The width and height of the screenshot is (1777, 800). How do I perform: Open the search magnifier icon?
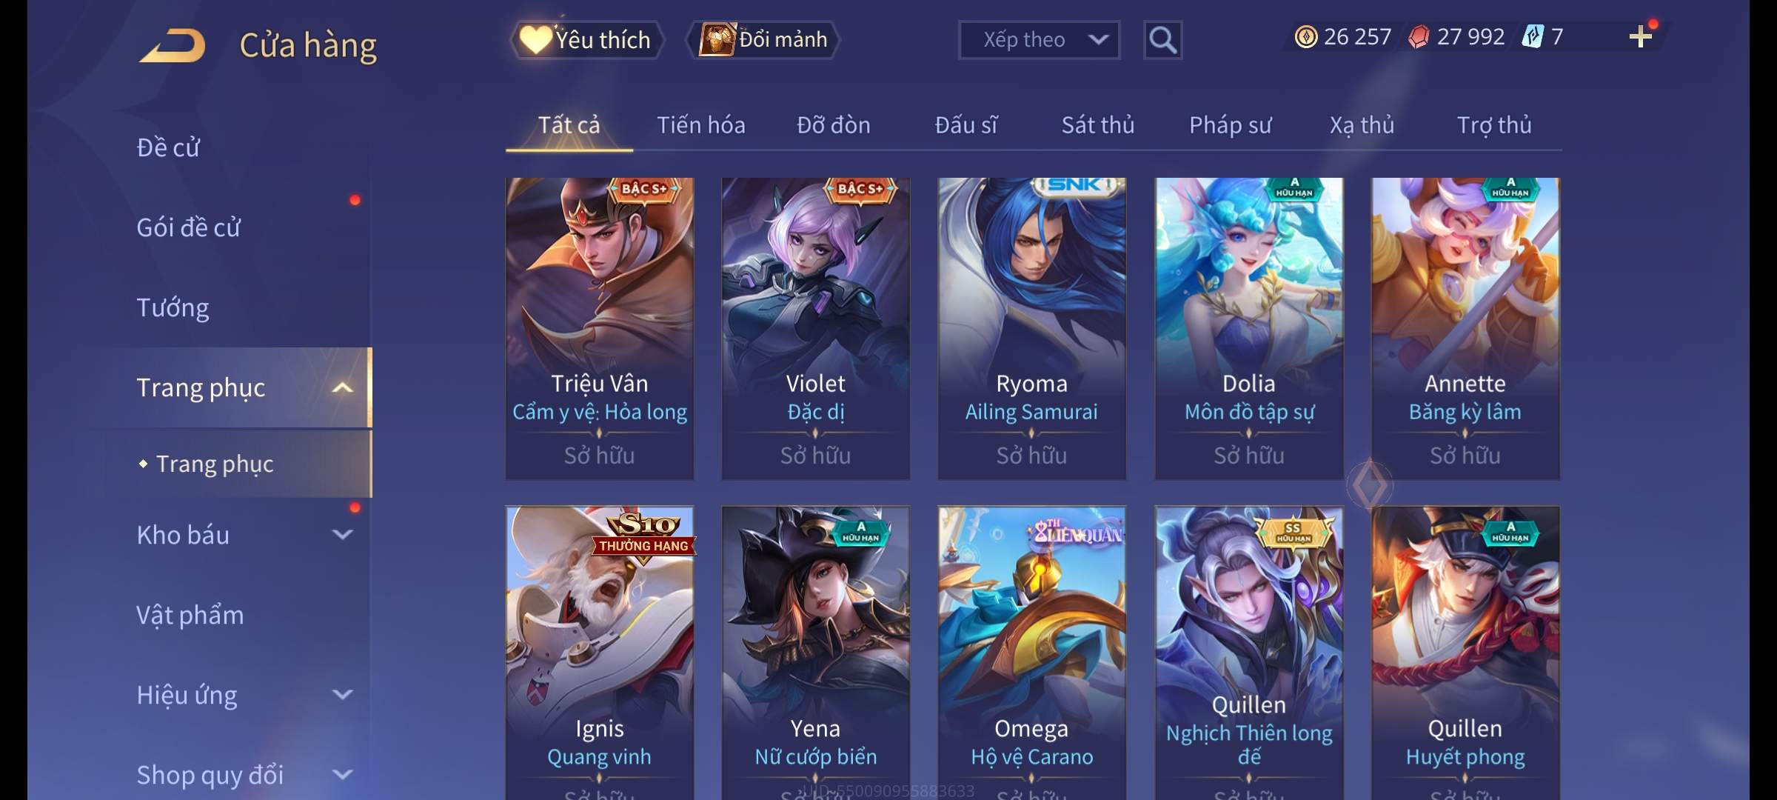tap(1162, 40)
